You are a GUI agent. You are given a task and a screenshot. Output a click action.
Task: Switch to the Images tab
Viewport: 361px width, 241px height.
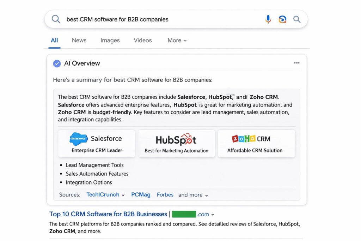point(110,40)
